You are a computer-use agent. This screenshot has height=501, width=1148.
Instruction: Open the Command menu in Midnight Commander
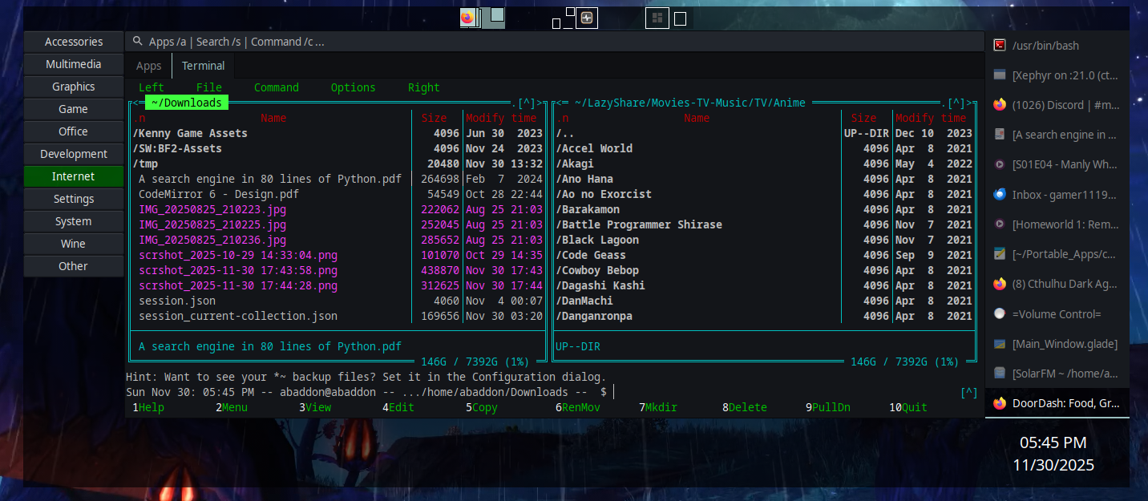coord(276,87)
